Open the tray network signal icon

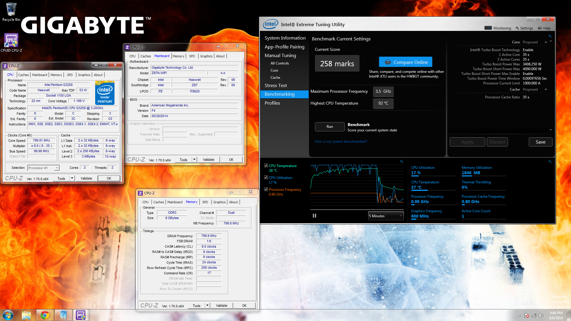(534, 315)
